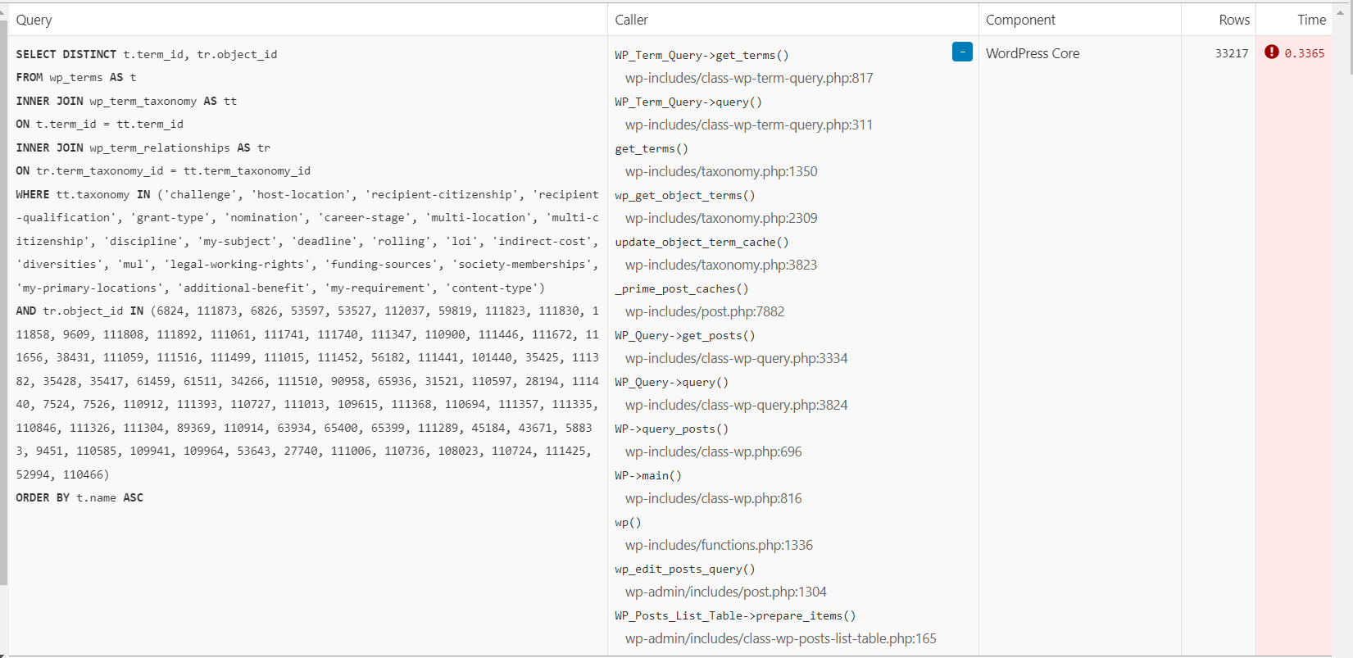The width and height of the screenshot is (1353, 658).
Task: Click the scrollbar up arrow at top right
Action: tap(1341, 14)
